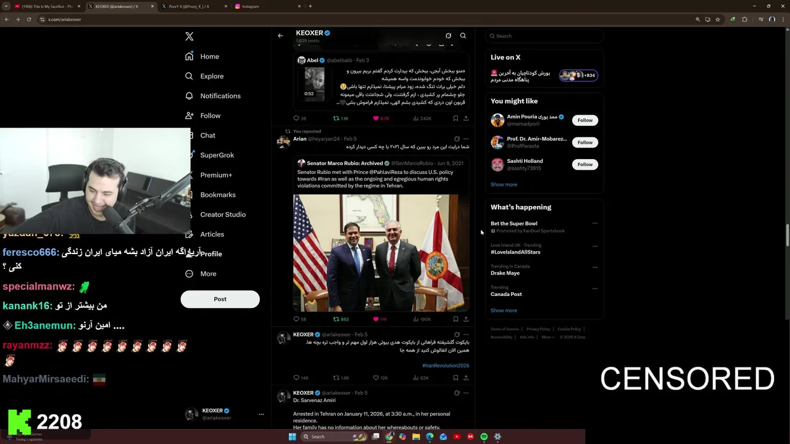Open the Follow sidebar item
The height and width of the screenshot is (444, 790).
coord(210,116)
